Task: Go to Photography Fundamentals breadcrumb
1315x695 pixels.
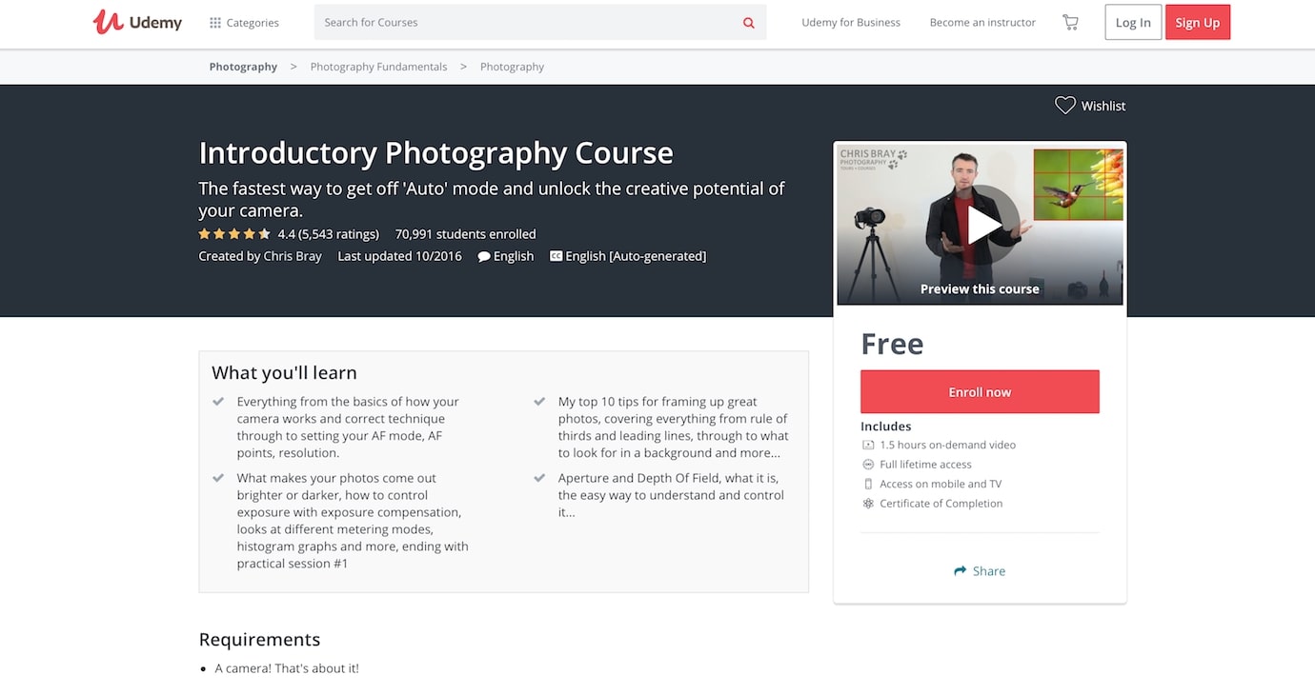Action: tap(378, 67)
